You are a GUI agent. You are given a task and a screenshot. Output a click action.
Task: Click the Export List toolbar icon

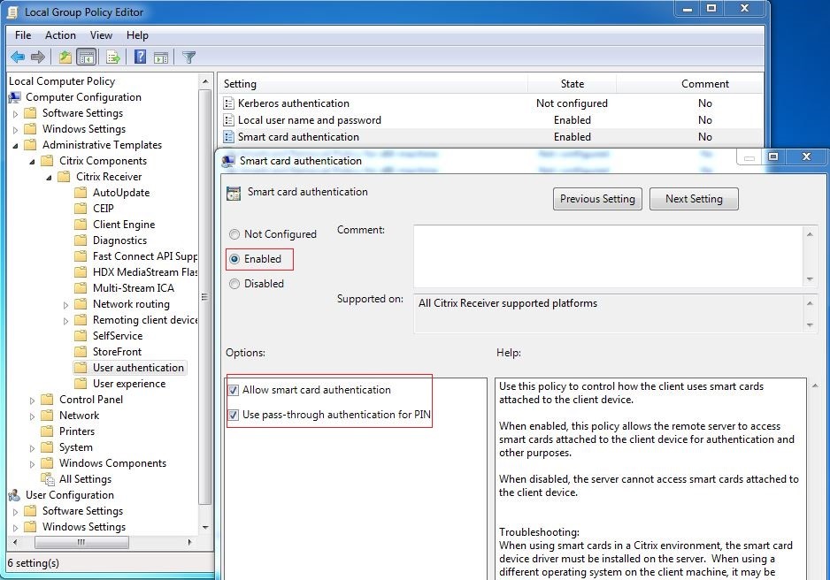coord(113,57)
